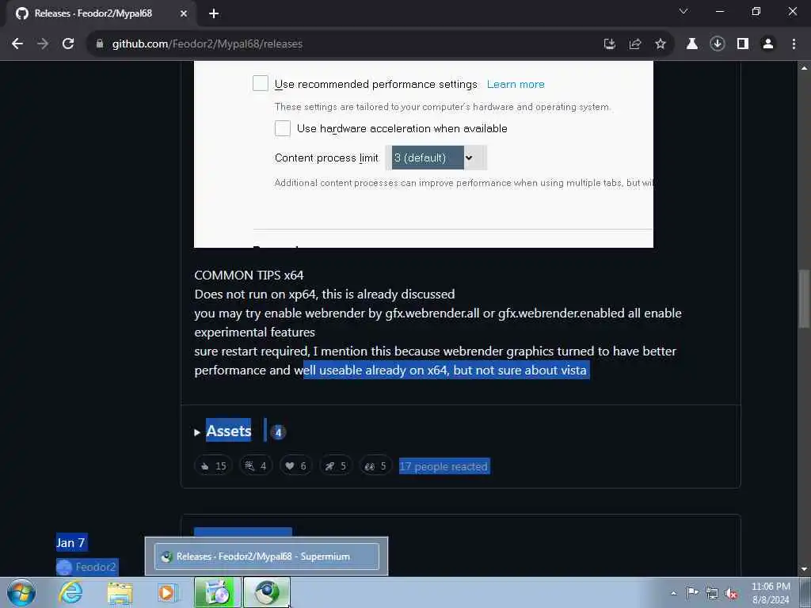This screenshot has height=608, width=811.
Task: Click the network tray icon
Action: click(x=712, y=593)
